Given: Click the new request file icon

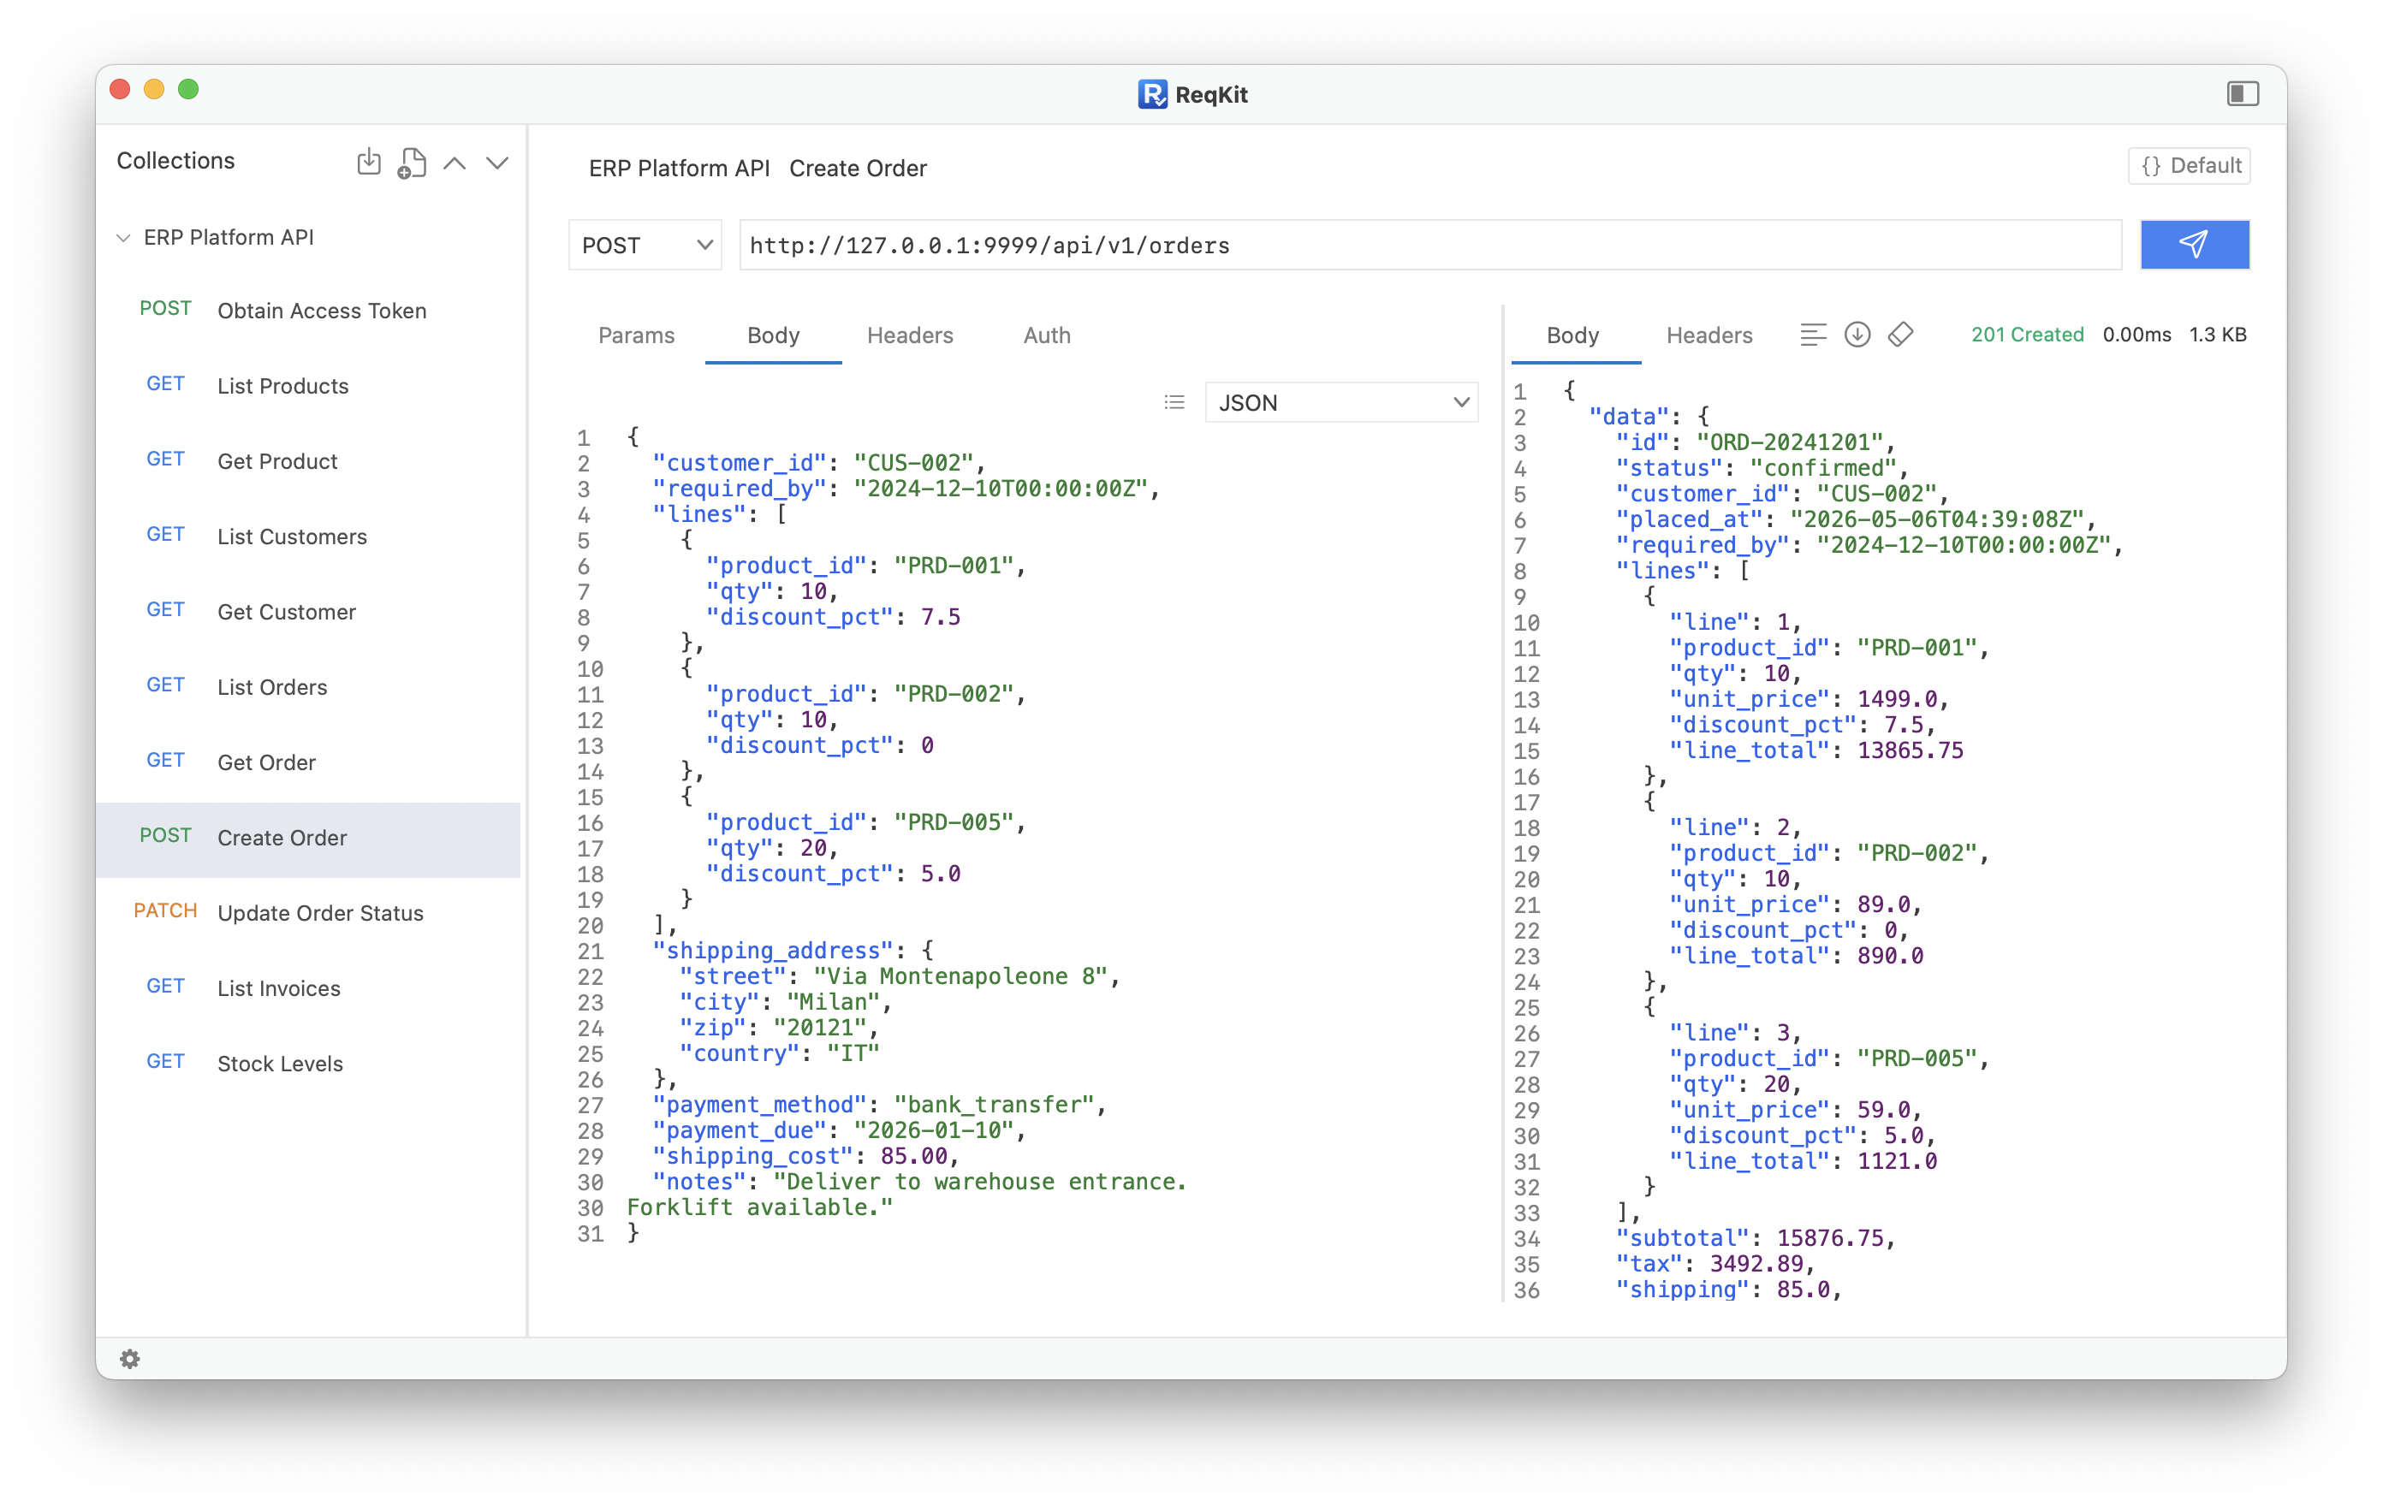Looking at the screenshot, I should click(412, 163).
